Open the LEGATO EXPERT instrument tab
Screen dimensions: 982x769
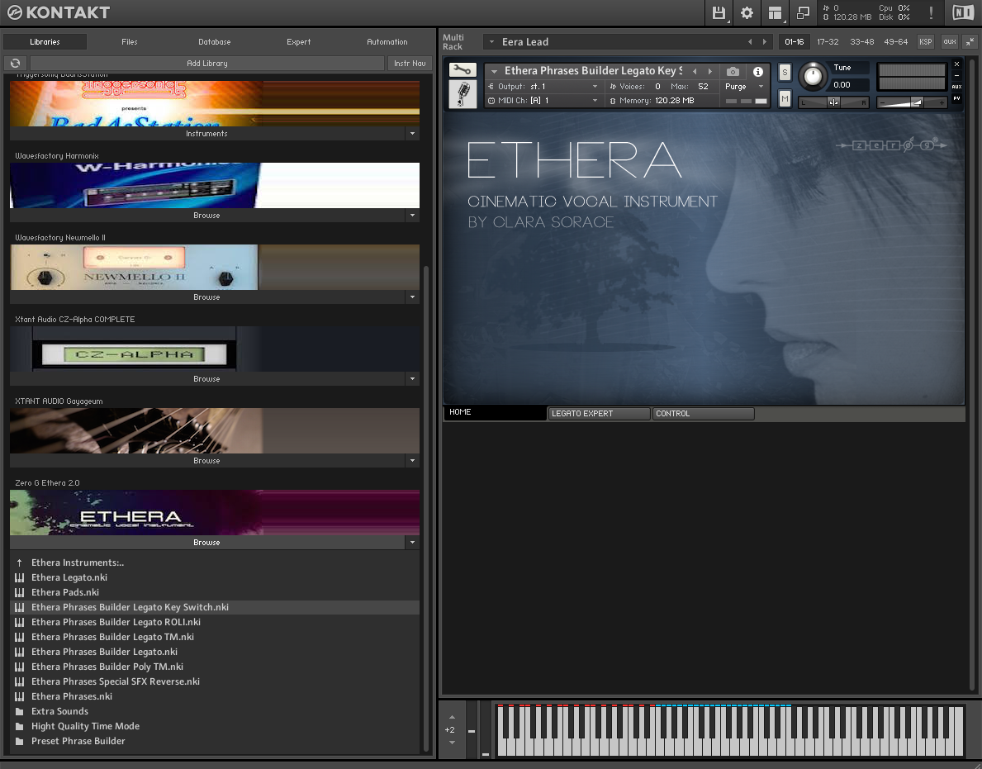coord(599,413)
